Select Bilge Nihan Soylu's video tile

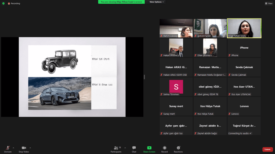[x=244, y=28]
